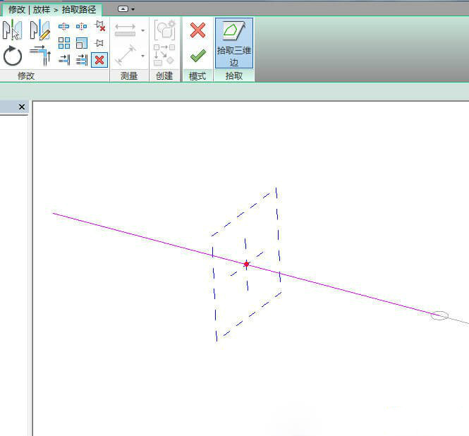The height and width of the screenshot is (436, 469).
Task: Click the highlighted Delete red X button
Action: (x=99, y=60)
